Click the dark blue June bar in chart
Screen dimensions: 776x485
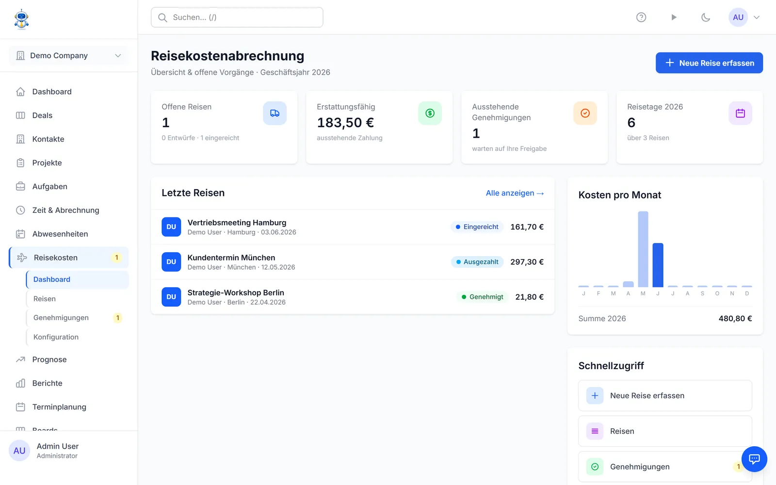click(658, 265)
